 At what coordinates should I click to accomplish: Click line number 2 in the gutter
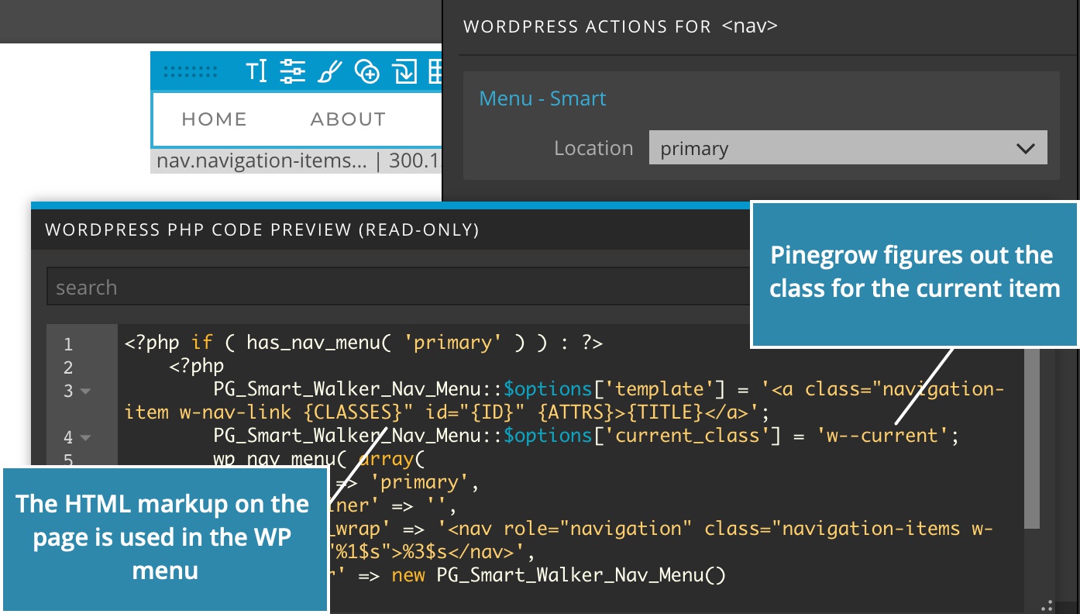coord(68,367)
